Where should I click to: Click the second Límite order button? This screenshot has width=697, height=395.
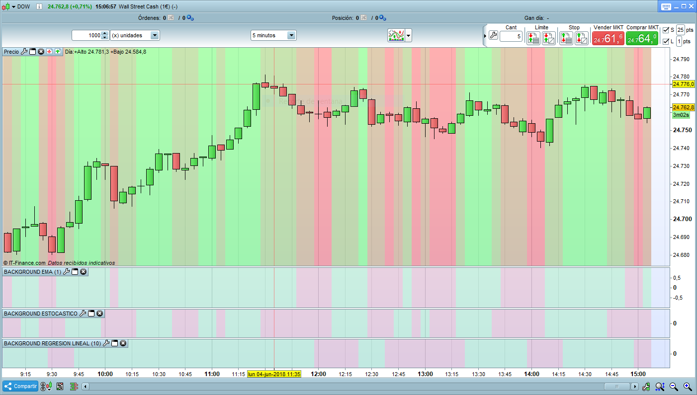click(549, 38)
